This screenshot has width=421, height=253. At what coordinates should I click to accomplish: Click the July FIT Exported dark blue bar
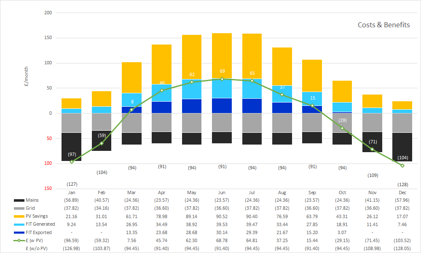252,106
